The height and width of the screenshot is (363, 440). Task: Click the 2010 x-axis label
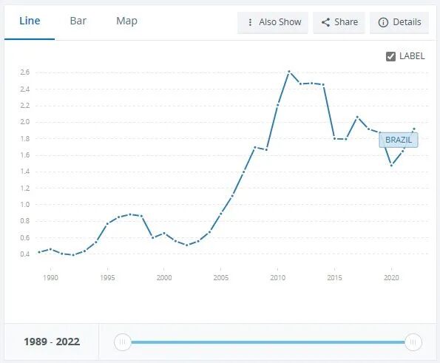tap(277, 278)
